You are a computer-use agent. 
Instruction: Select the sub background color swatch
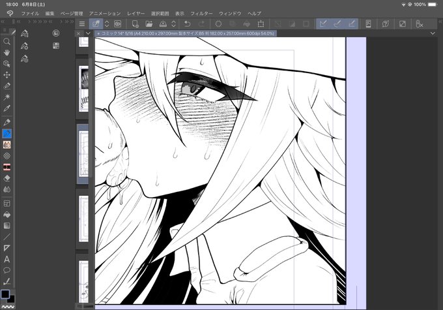[x=12, y=300]
